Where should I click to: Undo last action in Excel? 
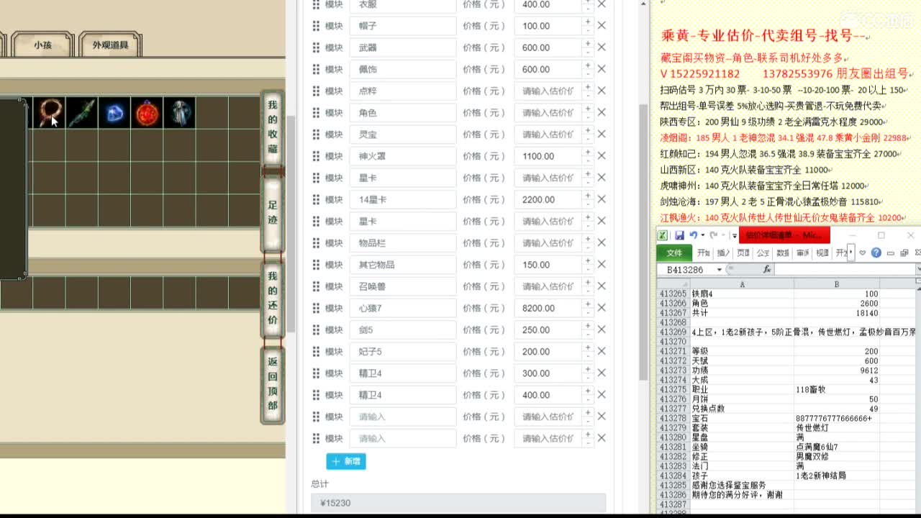click(x=692, y=235)
